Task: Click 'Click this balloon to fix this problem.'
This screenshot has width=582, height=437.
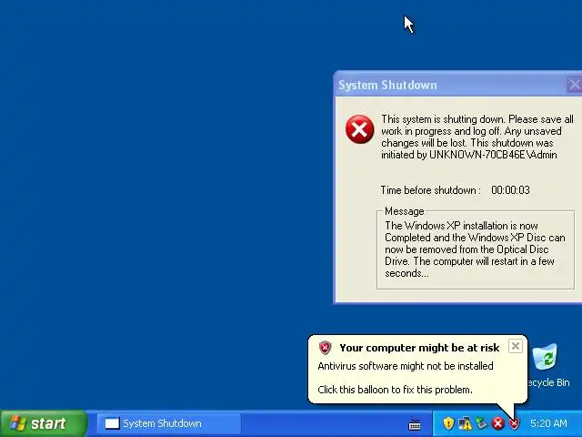Action: pos(395,390)
